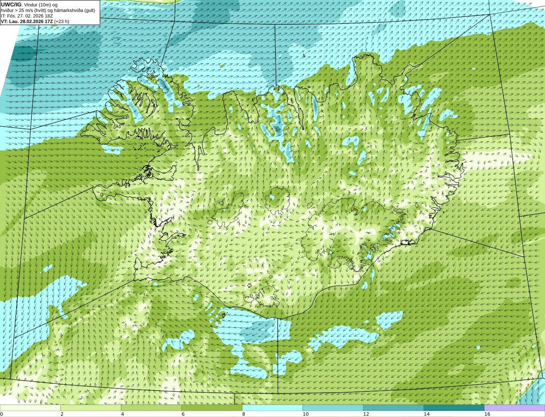
Task: Click the initial time "IT: Fös. 27. 02. 2026 18Z"
Action: [27, 16]
